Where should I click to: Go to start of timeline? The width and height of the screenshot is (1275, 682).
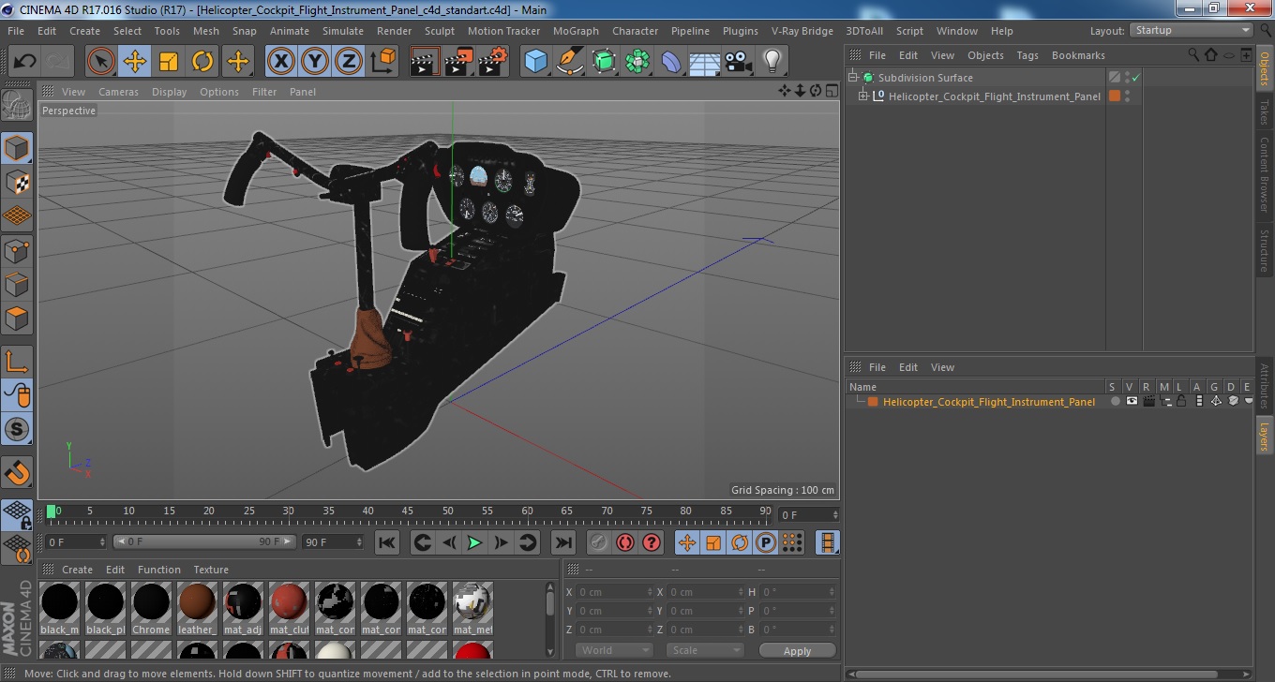[x=386, y=542]
